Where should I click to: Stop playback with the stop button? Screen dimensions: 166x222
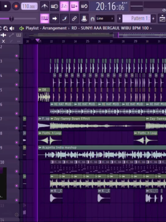pyautogui.click(x=6, y=6)
